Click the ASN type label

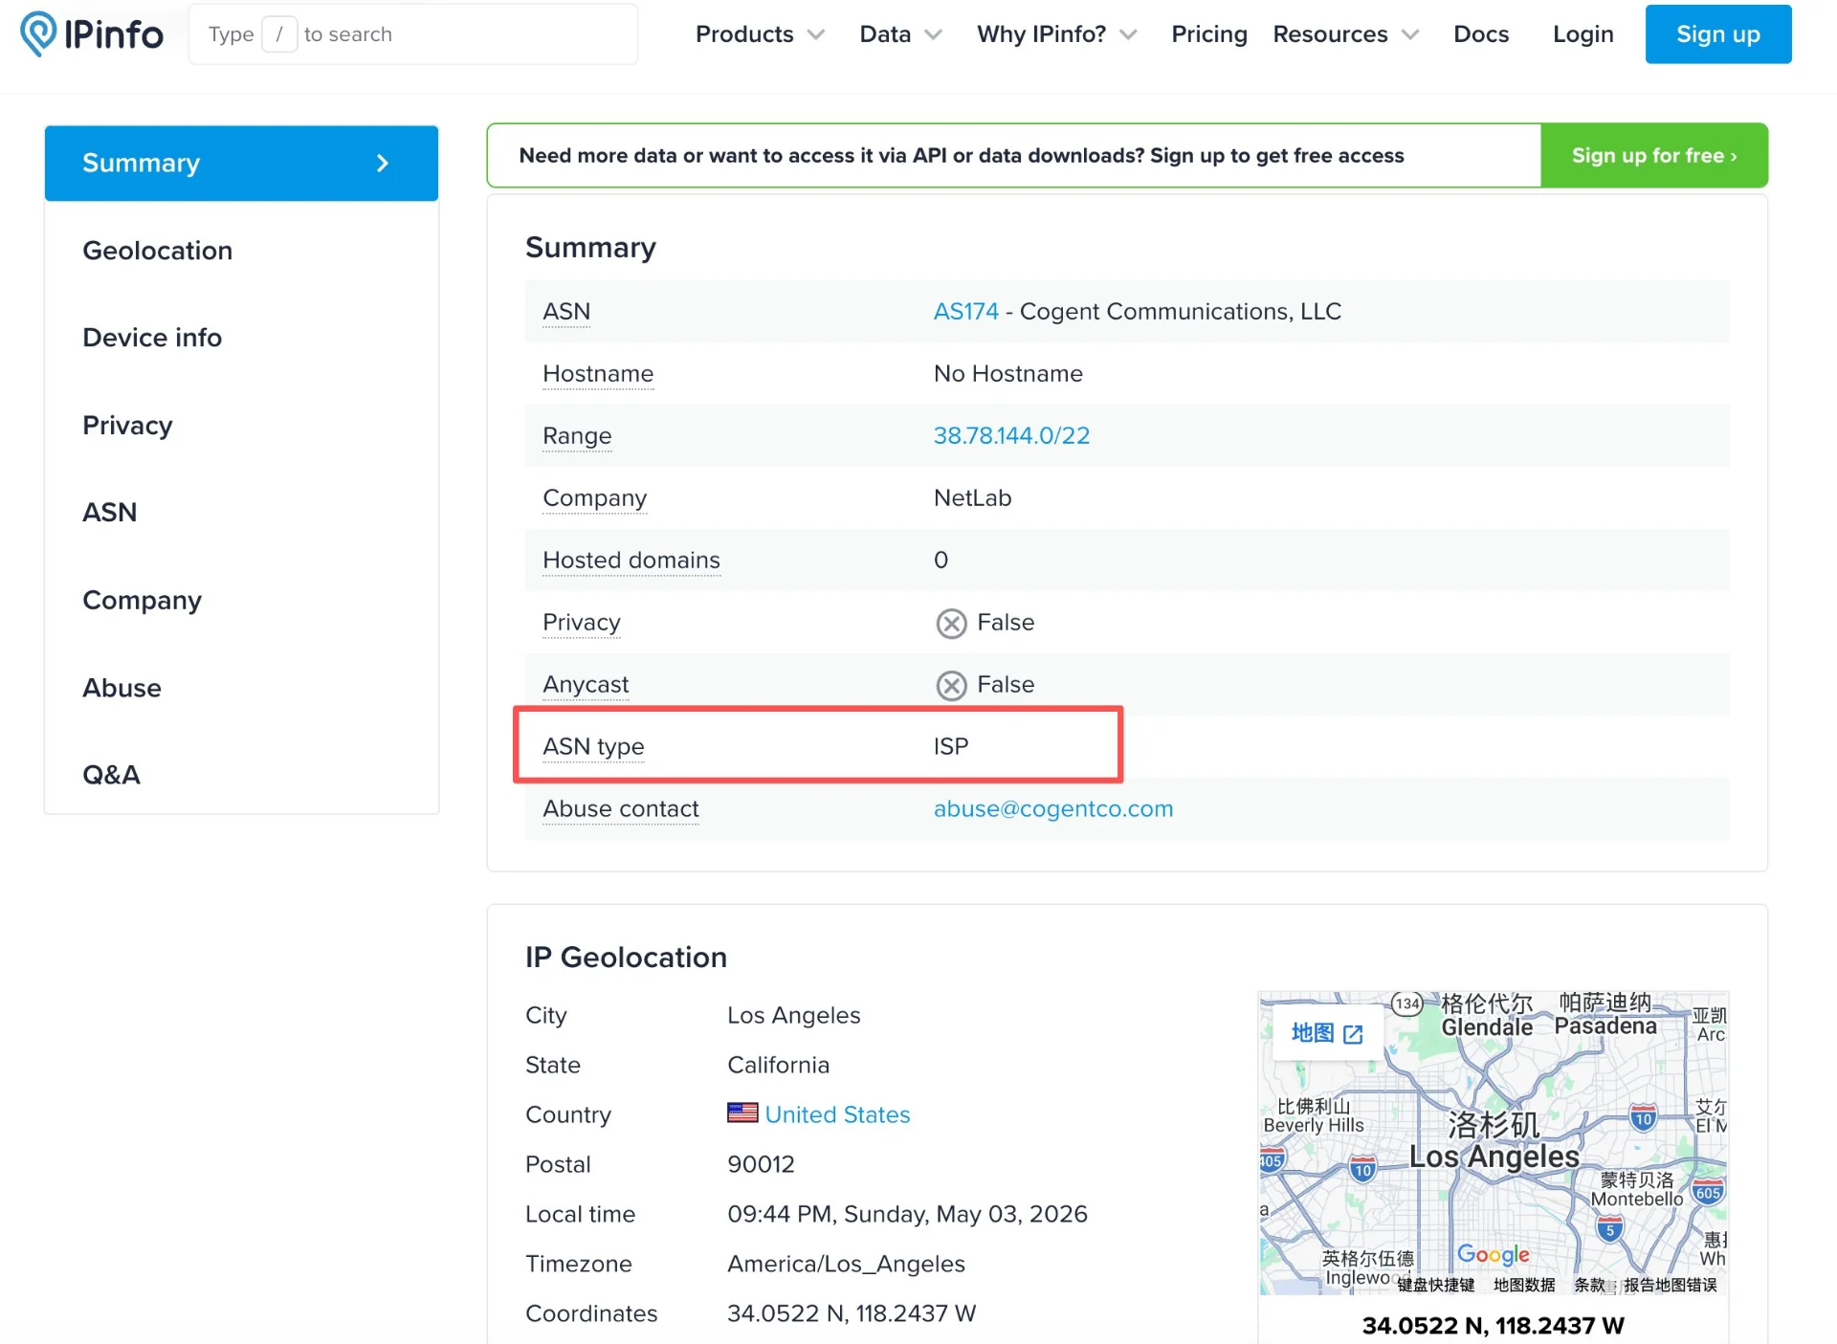point(593,747)
